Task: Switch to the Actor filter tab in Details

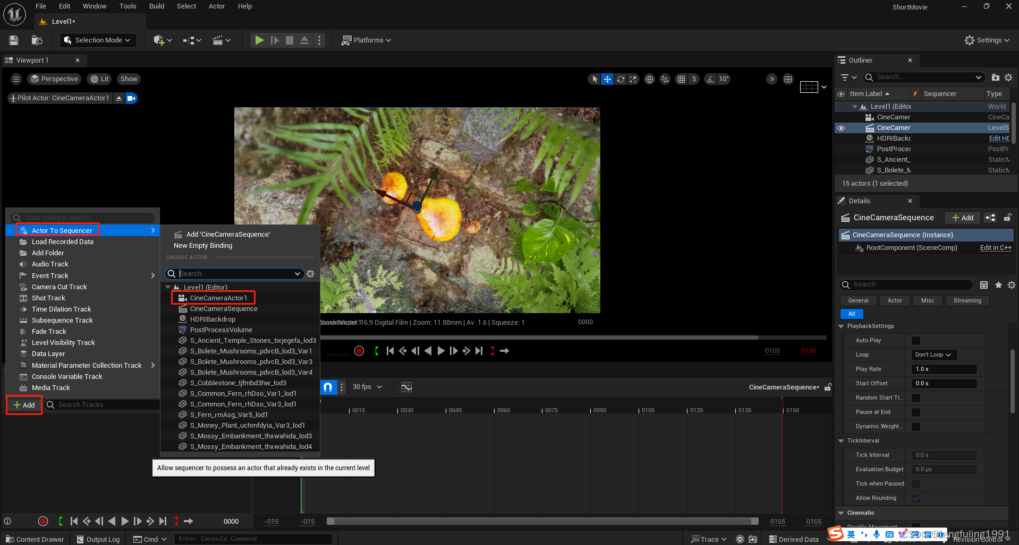Action: coord(895,301)
